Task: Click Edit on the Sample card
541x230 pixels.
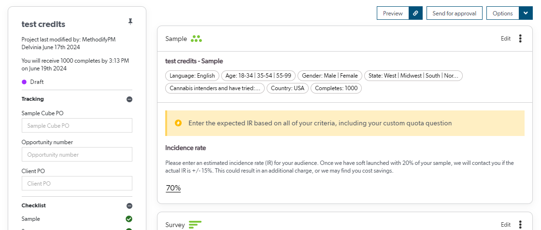Action: (x=505, y=39)
